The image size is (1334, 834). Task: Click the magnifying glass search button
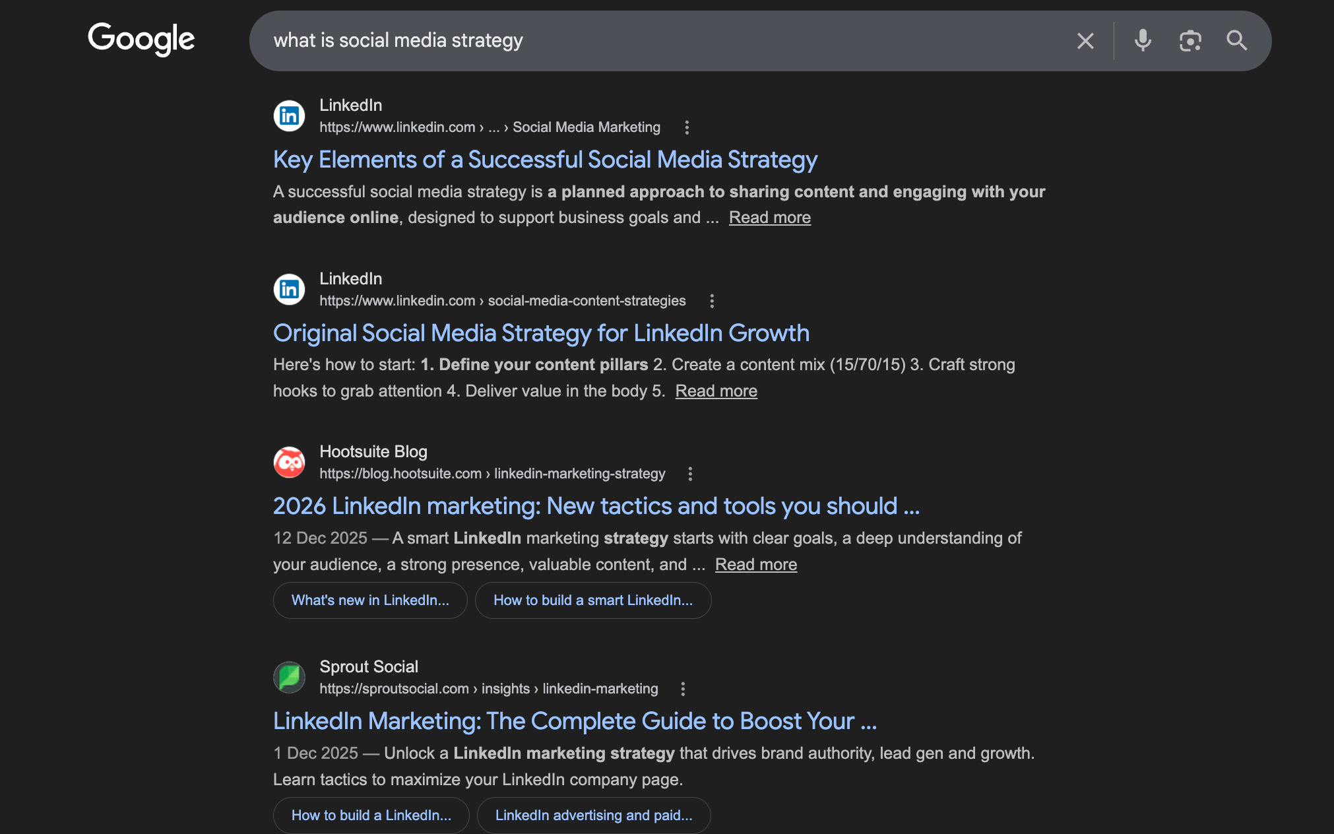coord(1236,41)
